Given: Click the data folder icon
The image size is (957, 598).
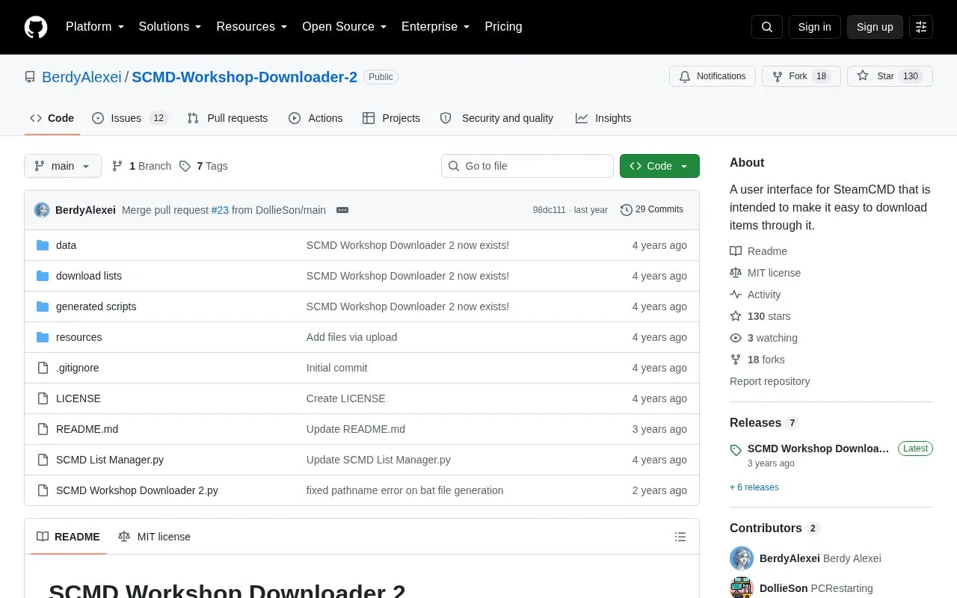Looking at the screenshot, I should click(43, 245).
